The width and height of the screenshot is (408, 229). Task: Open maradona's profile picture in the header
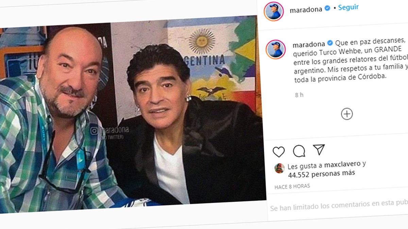[274, 12]
